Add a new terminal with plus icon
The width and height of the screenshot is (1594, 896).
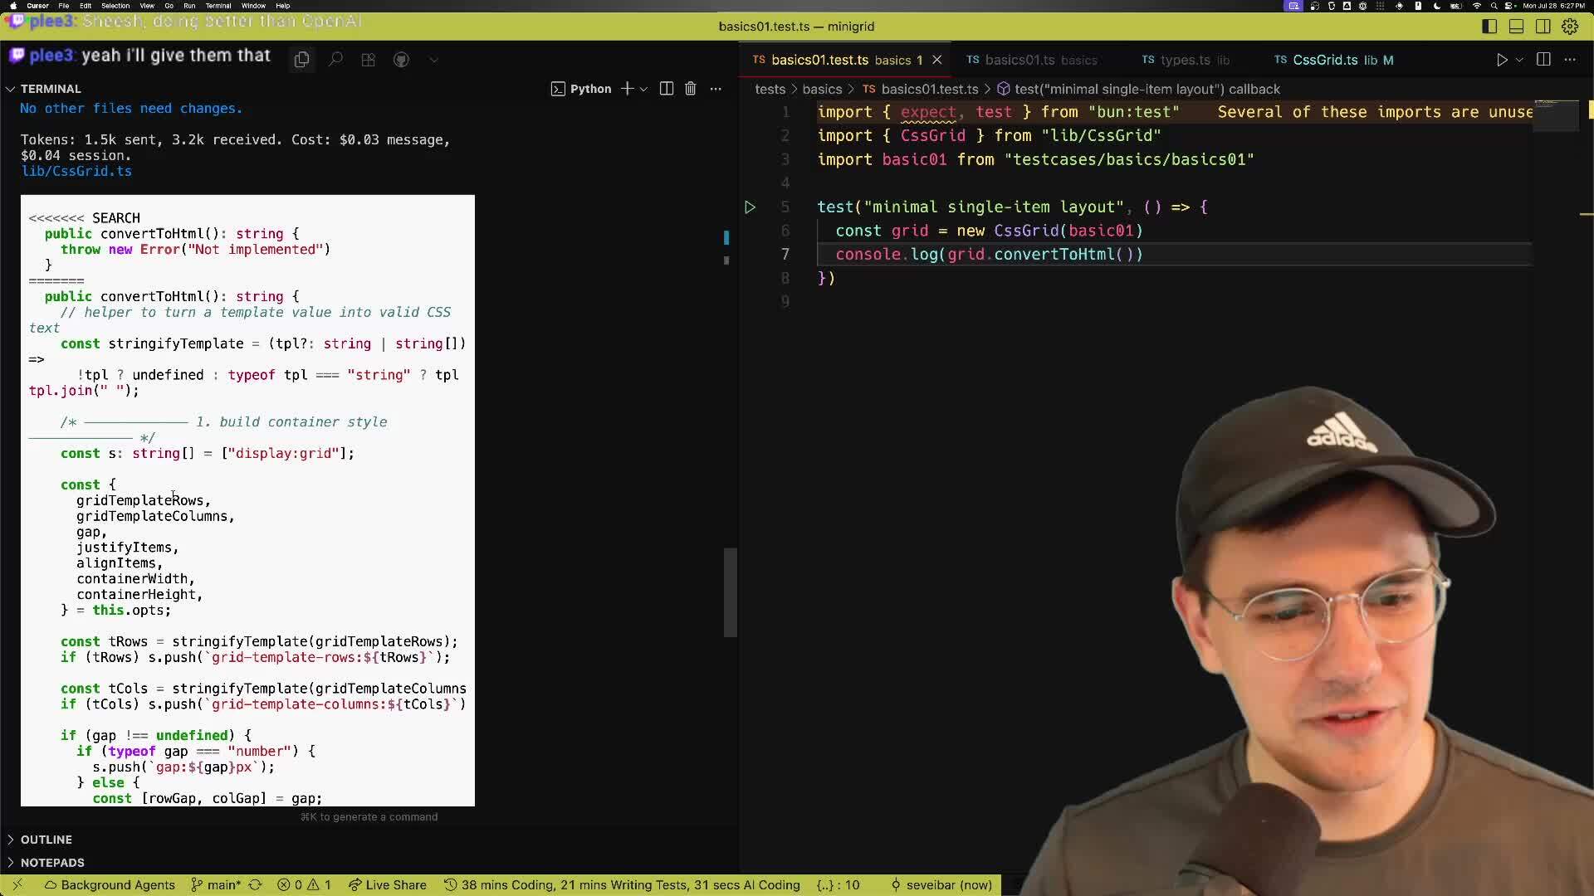(628, 89)
